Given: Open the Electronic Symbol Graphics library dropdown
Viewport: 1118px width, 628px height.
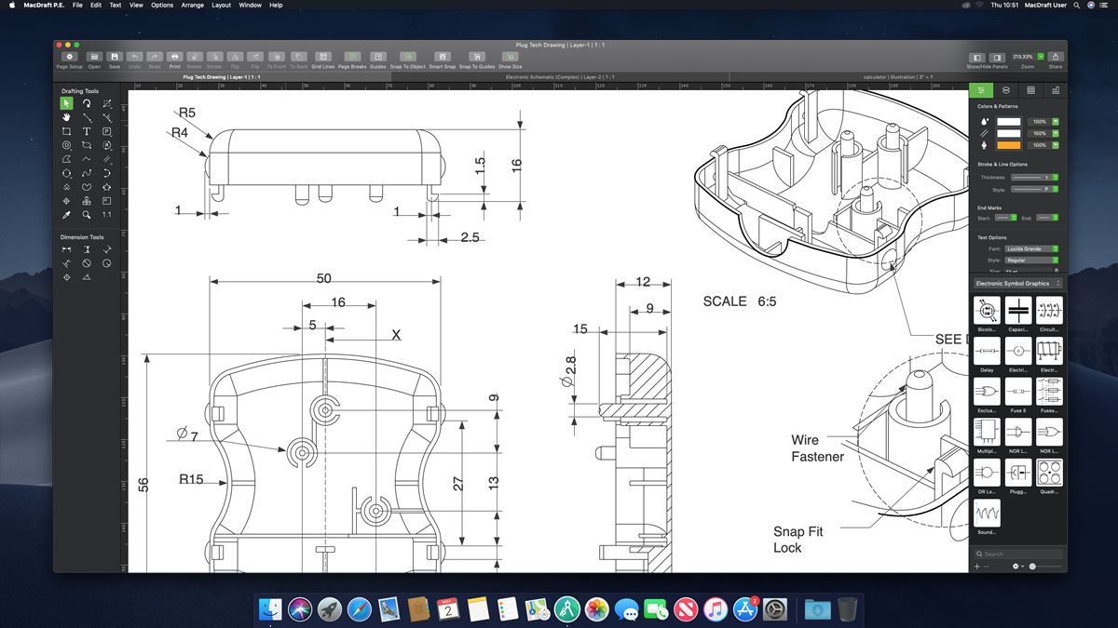Looking at the screenshot, I should [1017, 283].
